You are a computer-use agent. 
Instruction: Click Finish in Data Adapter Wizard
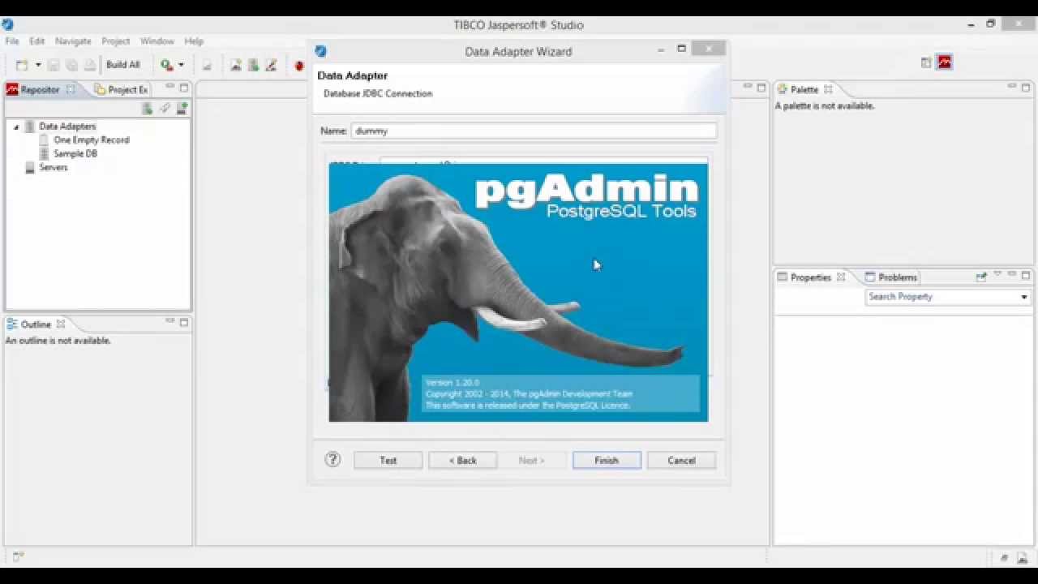[607, 460]
